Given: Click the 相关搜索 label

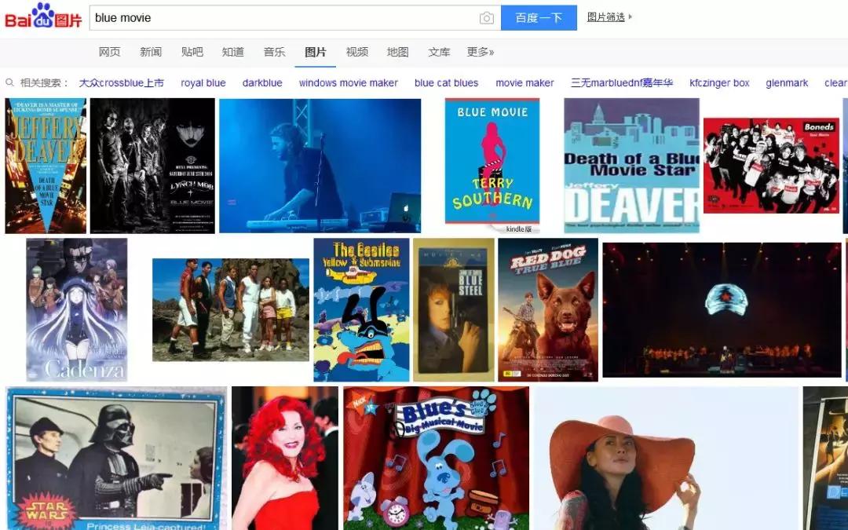Looking at the screenshot, I should 44,82.
